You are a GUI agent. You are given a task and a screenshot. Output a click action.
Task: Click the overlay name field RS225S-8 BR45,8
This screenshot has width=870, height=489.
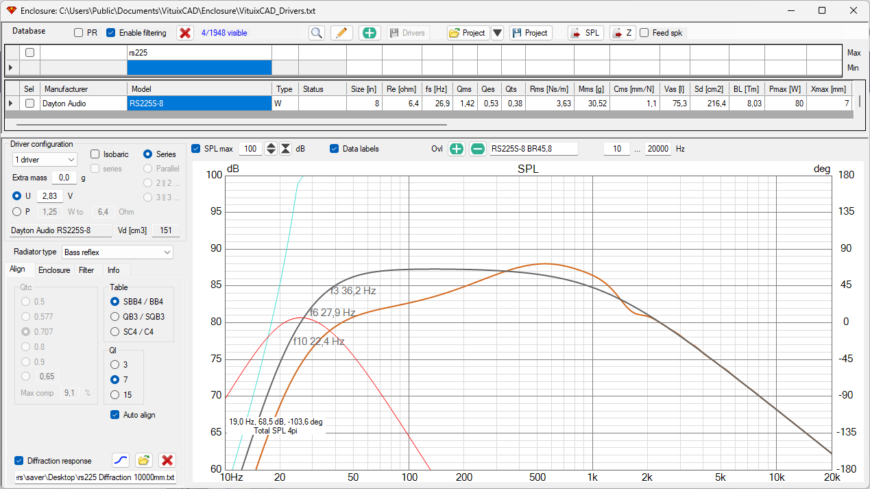click(x=533, y=149)
